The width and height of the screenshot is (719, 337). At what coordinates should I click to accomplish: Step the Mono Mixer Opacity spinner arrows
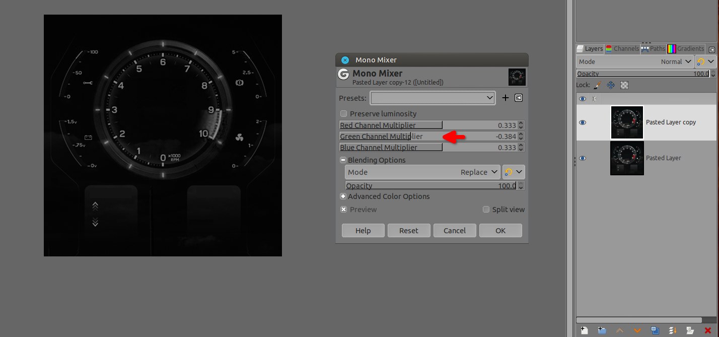coord(521,186)
